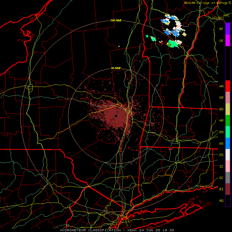Viewport: 232px width, 232px height.
Task: Pick the HR green legend swatch
Action: click(228, 121)
